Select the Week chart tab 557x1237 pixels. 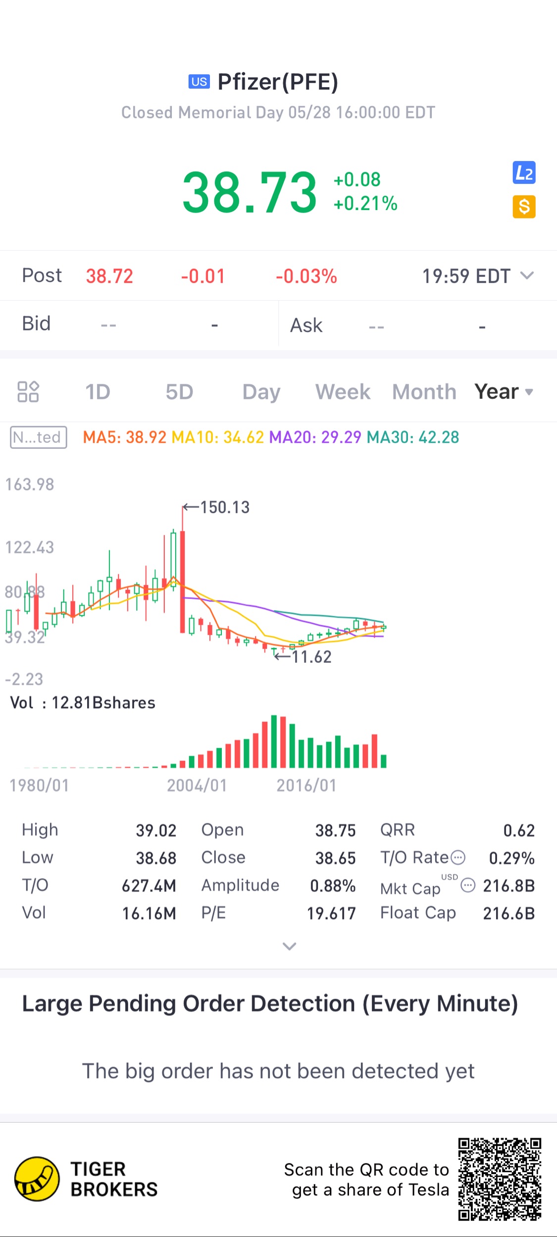[x=343, y=392]
